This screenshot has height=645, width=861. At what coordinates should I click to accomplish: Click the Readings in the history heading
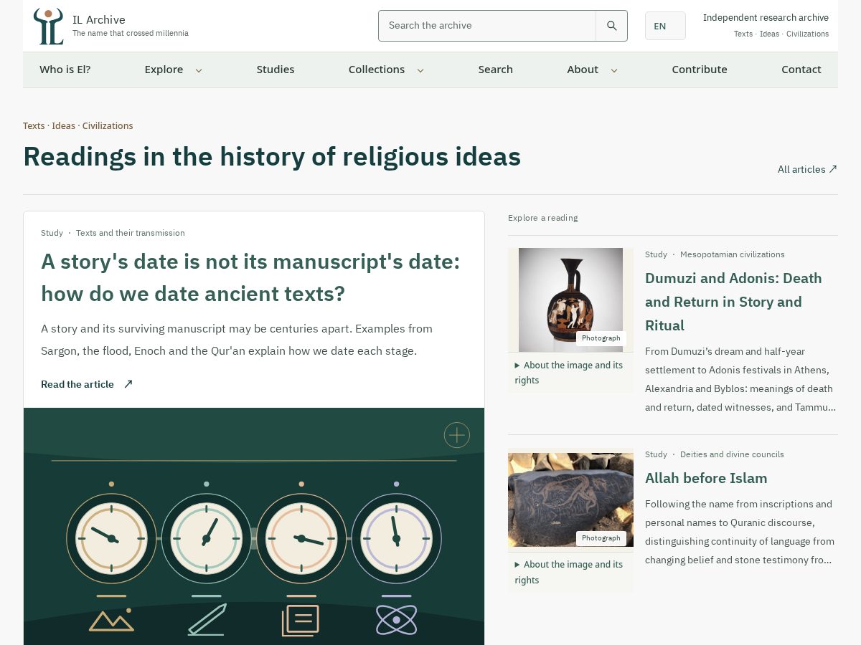pos(272,156)
